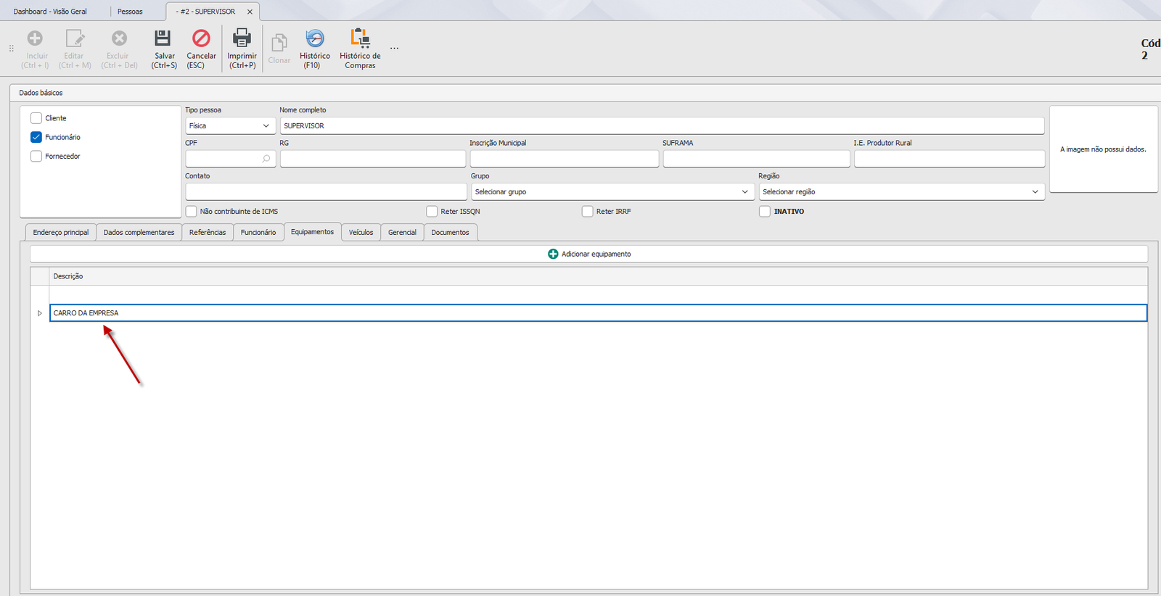Image resolution: width=1161 pixels, height=596 pixels.
Task: Open Histórico de Compras icon
Action: pos(360,38)
